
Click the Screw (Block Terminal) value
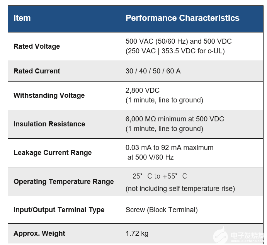coord(162,210)
